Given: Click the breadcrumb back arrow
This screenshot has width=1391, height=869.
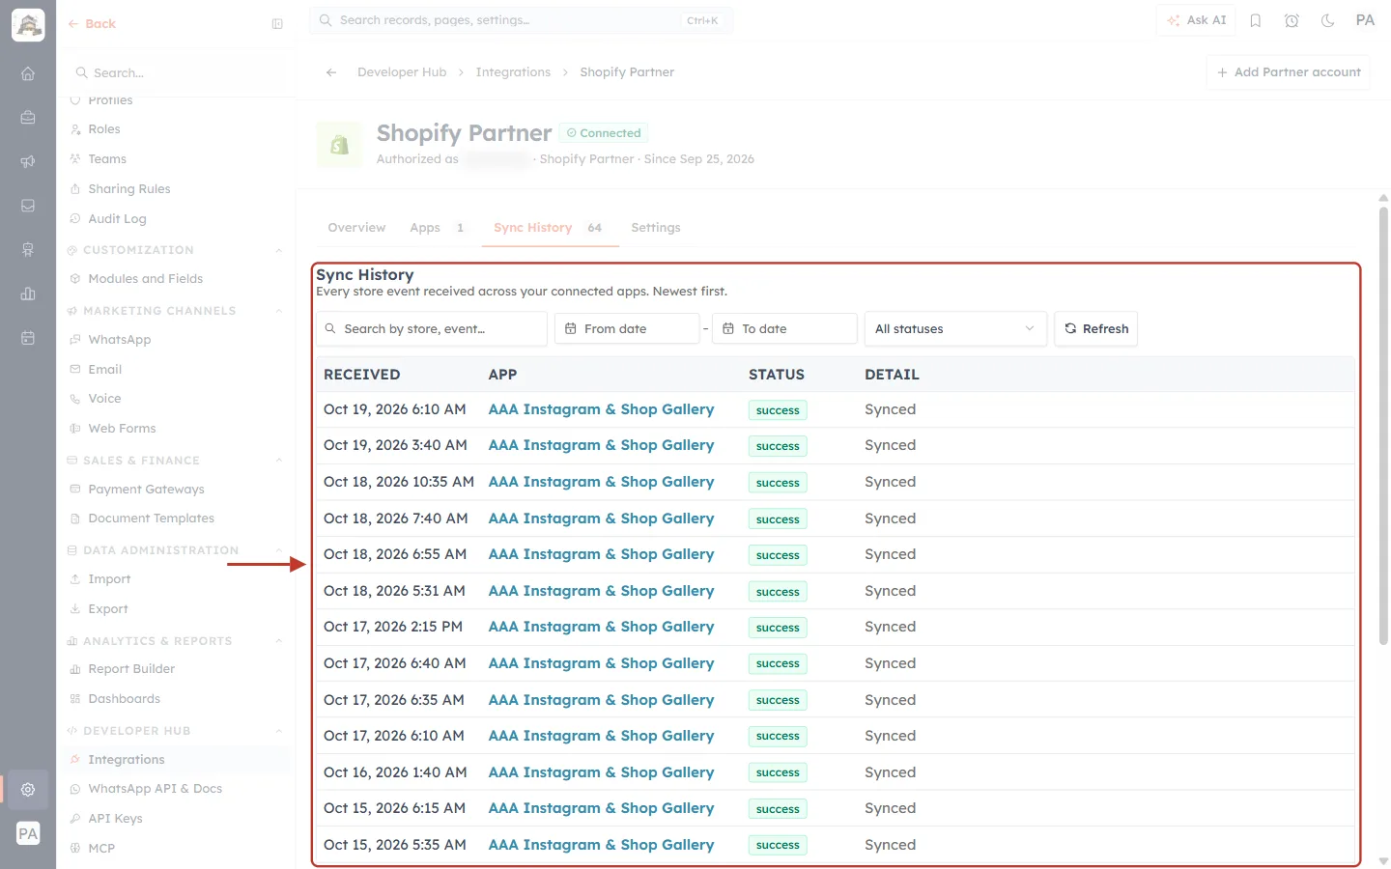Looking at the screenshot, I should pyautogui.click(x=331, y=72).
